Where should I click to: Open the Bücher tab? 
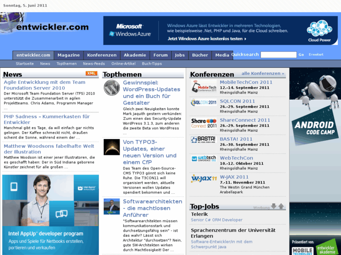coord(200,55)
